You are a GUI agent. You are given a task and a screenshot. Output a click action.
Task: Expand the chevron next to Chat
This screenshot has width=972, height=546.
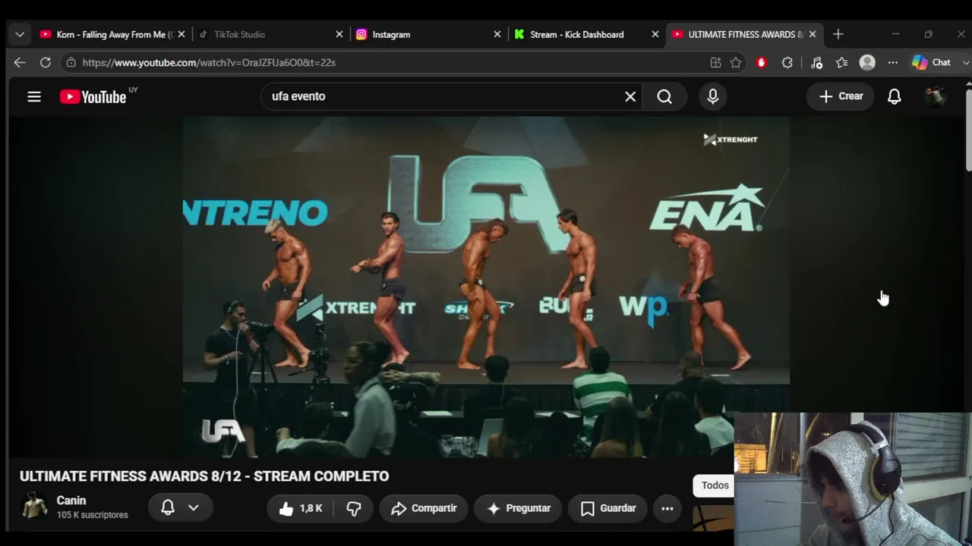tap(966, 62)
